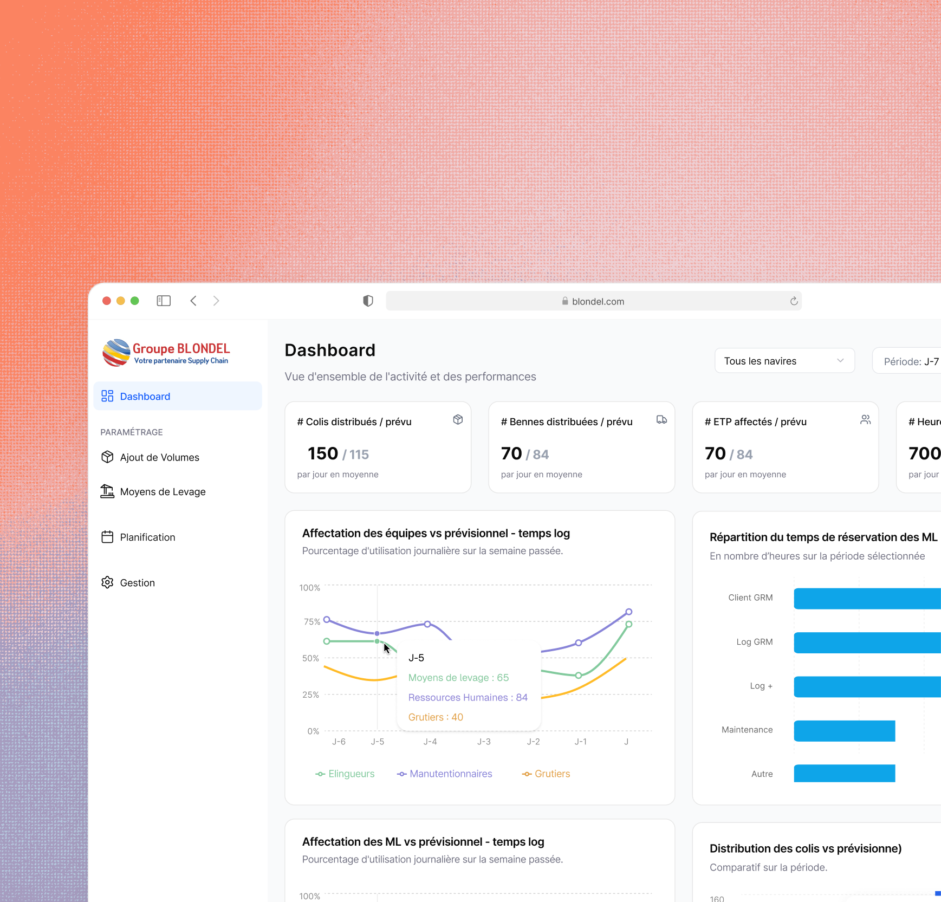The height and width of the screenshot is (902, 941).
Task: Click the 'Ressources Humaines : 84' tooltip line
Action: click(468, 697)
